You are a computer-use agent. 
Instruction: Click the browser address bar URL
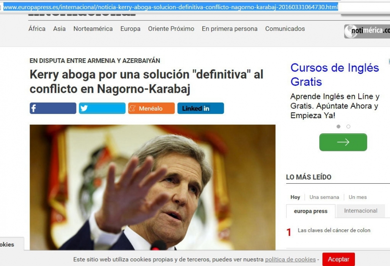[x=170, y=7]
